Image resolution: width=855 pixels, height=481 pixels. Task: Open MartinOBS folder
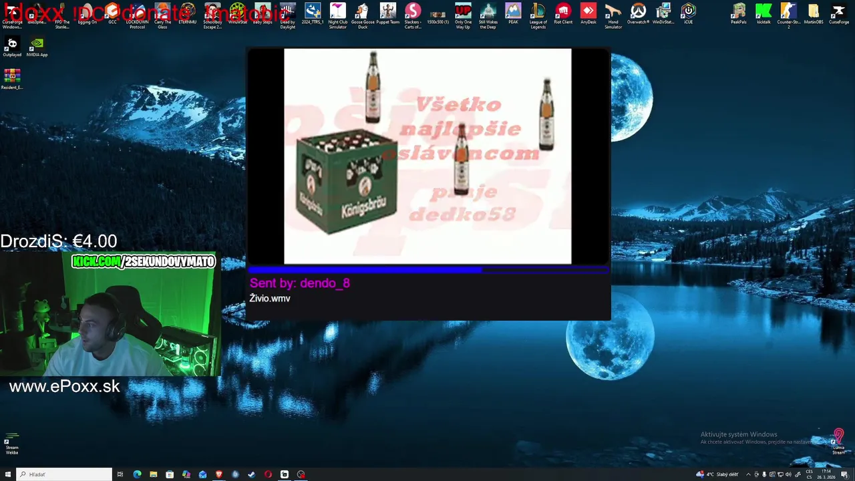pos(814,14)
